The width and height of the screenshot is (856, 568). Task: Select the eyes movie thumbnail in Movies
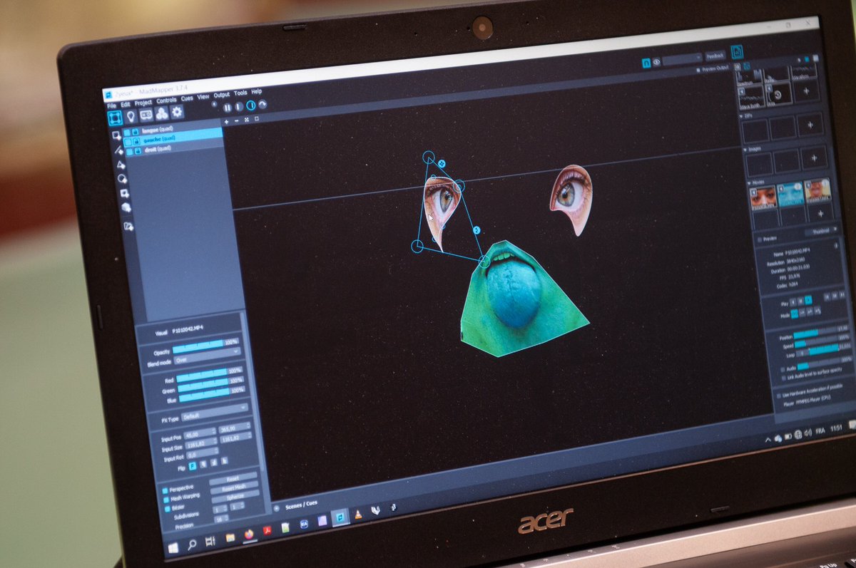(763, 197)
